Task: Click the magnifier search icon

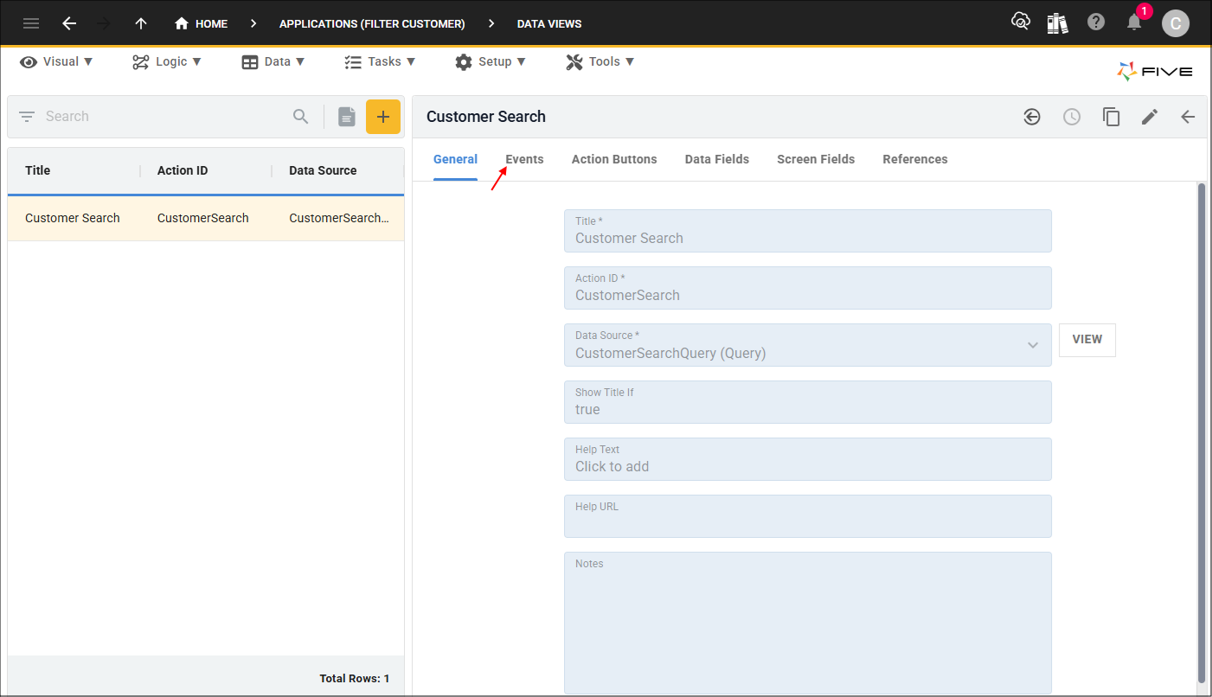Action: pyautogui.click(x=300, y=116)
